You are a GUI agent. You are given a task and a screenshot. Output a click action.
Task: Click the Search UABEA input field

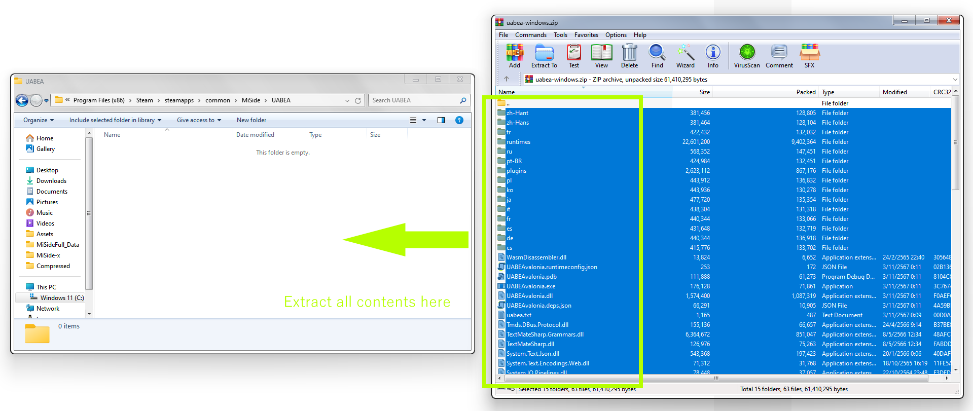tap(419, 100)
